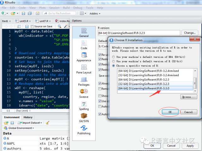The height and width of the screenshot is (151, 202).
Task: Click the Change... button for R version
Action: tap(190, 33)
